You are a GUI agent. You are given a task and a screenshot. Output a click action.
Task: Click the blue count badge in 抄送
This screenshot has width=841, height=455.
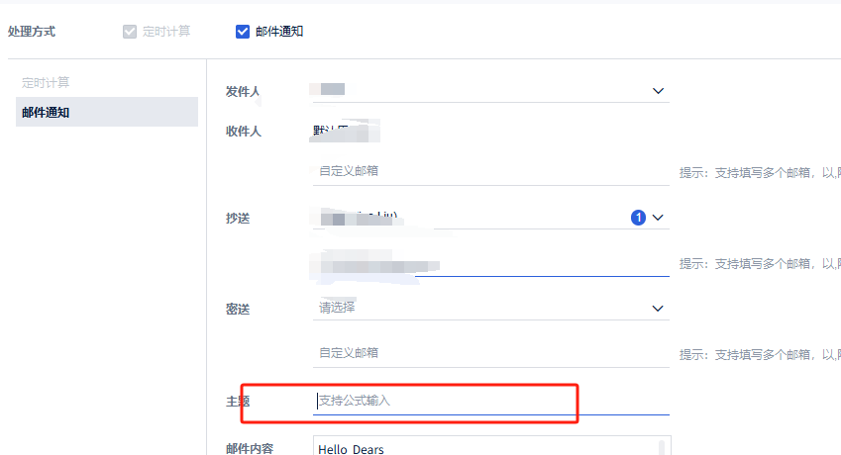click(x=638, y=218)
